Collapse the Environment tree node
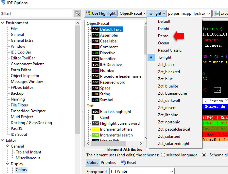The height and width of the screenshot is (174, 228). tap(3, 23)
